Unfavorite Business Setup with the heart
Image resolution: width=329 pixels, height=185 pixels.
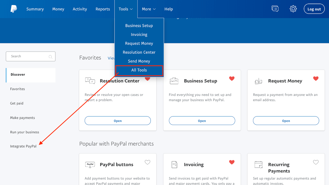click(x=232, y=79)
